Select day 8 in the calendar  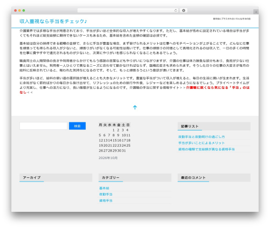point(113,135)
